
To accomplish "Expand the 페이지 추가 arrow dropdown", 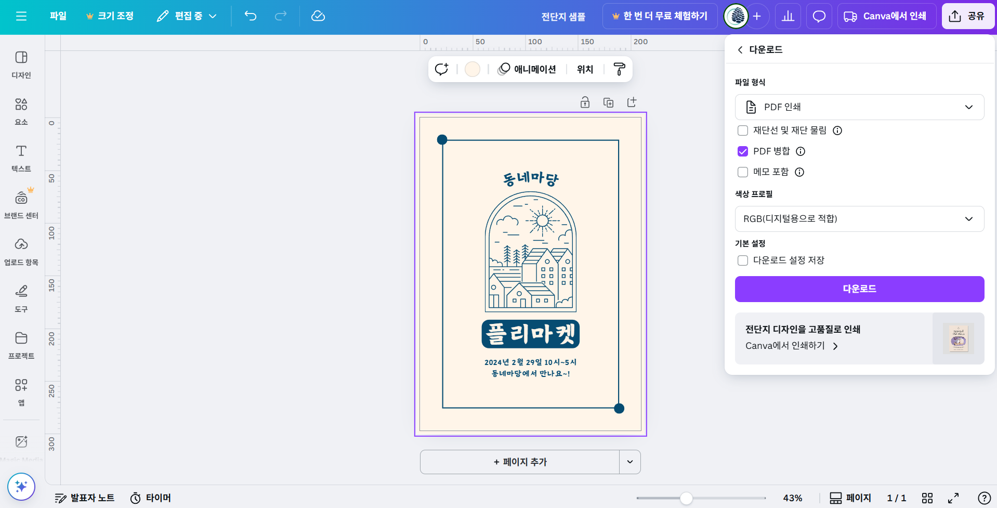I will tap(630, 462).
